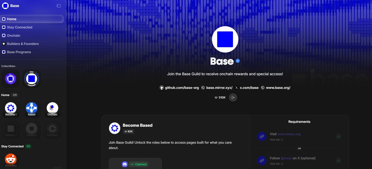Click the Become Based role title
The height and width of the screenshot is (169, 372).
138,125
